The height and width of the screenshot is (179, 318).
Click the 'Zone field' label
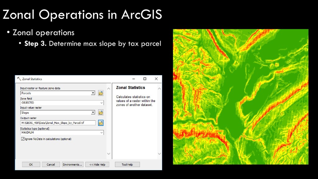26,99
